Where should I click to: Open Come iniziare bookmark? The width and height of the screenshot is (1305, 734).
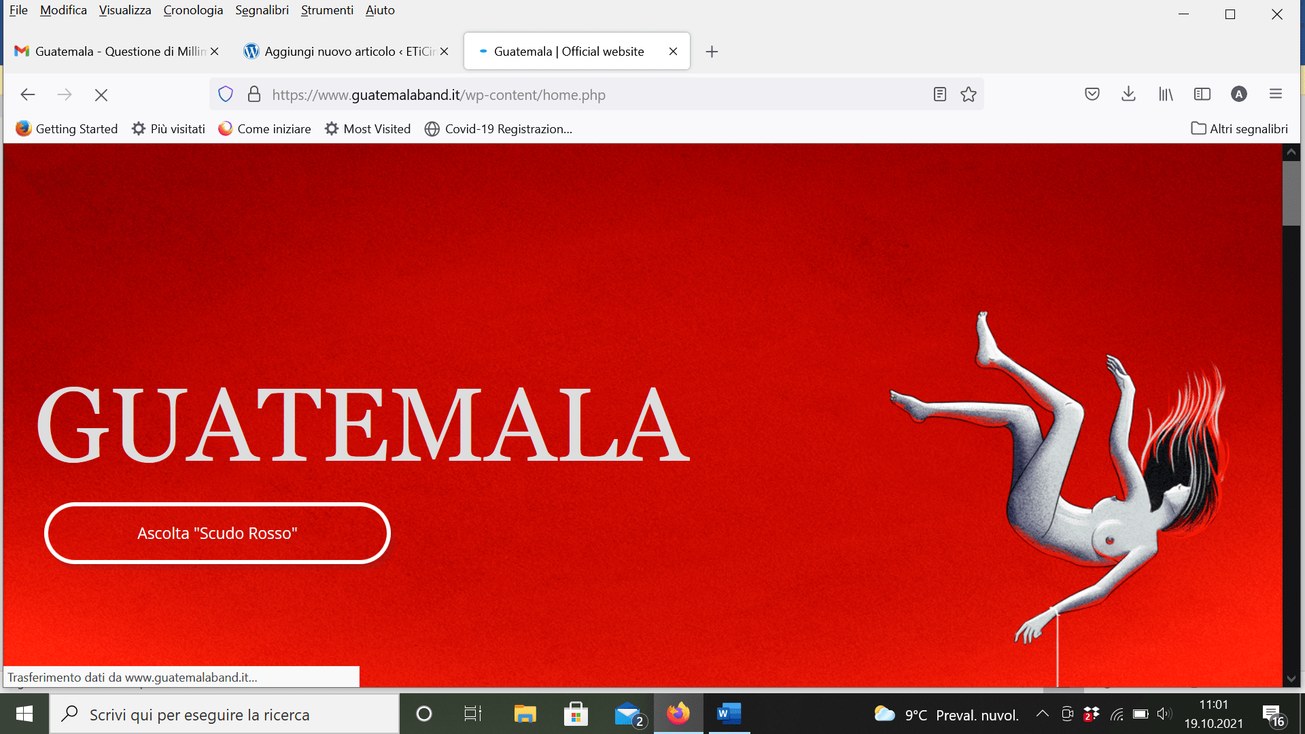(264, 129)
